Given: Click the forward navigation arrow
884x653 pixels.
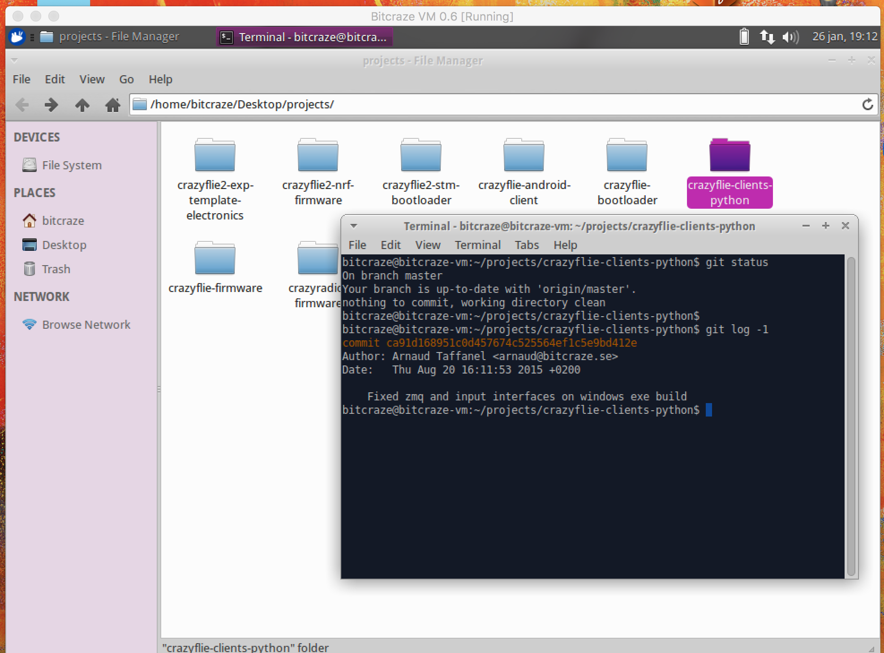Looking at the screenshot, I should pos(51,105).
